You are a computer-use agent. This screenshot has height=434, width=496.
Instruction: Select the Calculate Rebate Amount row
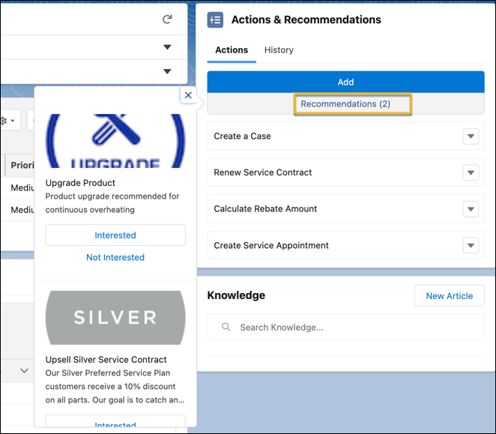point(345,209)
